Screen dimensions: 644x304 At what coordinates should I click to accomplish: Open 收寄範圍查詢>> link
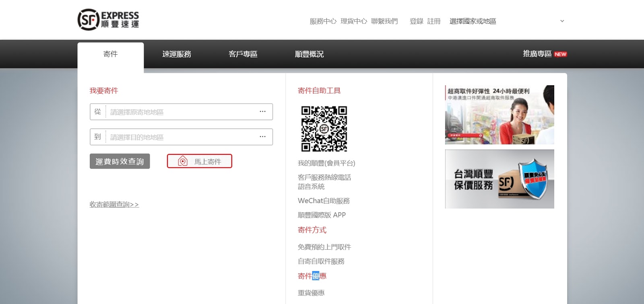click(x=114, y=204)
